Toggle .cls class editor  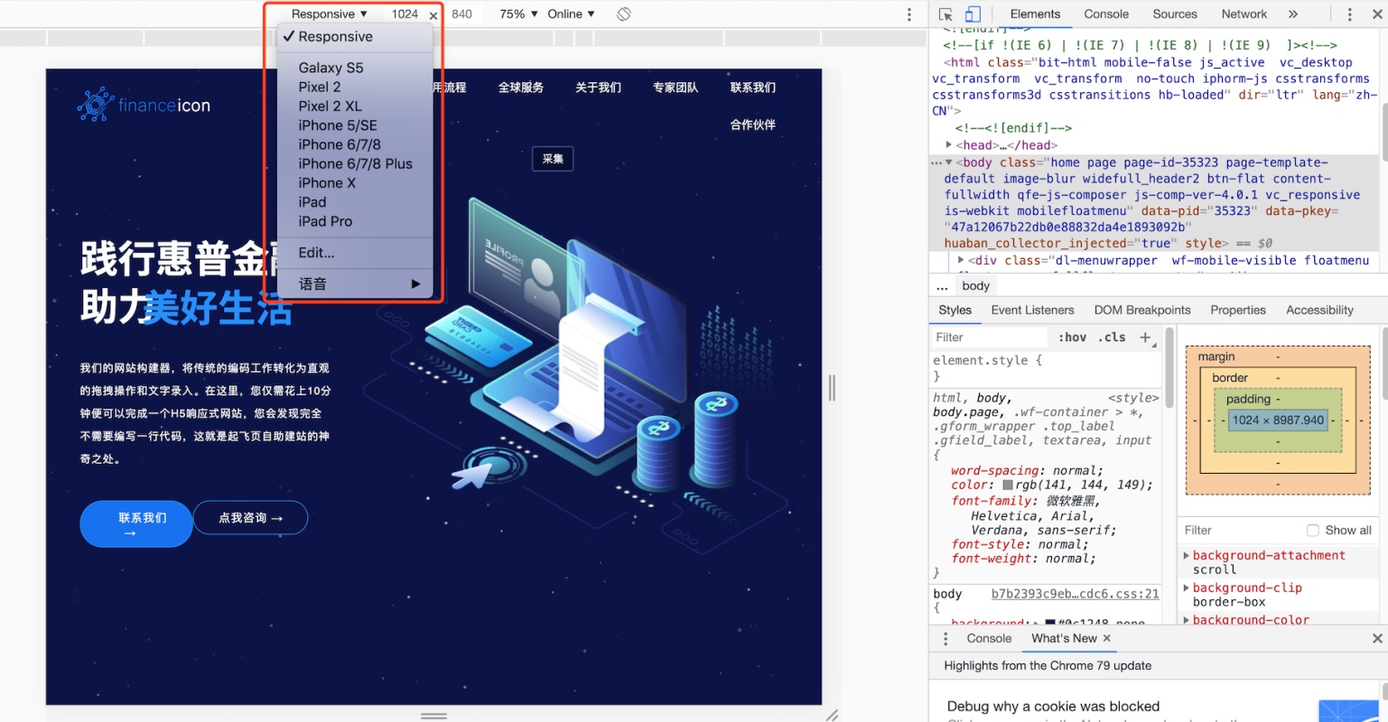[x=1112, y=338]
